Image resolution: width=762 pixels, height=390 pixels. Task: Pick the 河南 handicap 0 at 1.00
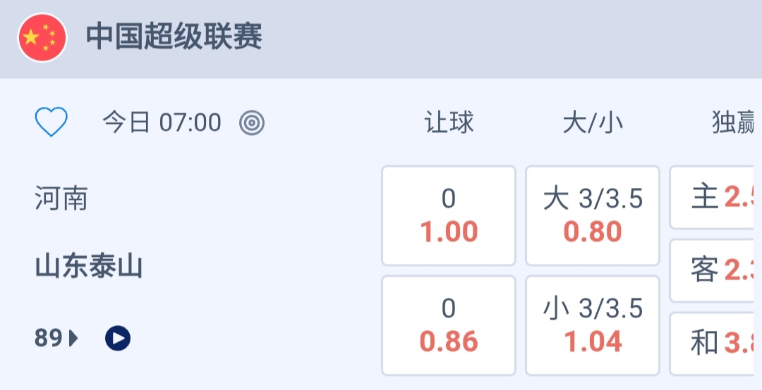(x=449, y=215)
